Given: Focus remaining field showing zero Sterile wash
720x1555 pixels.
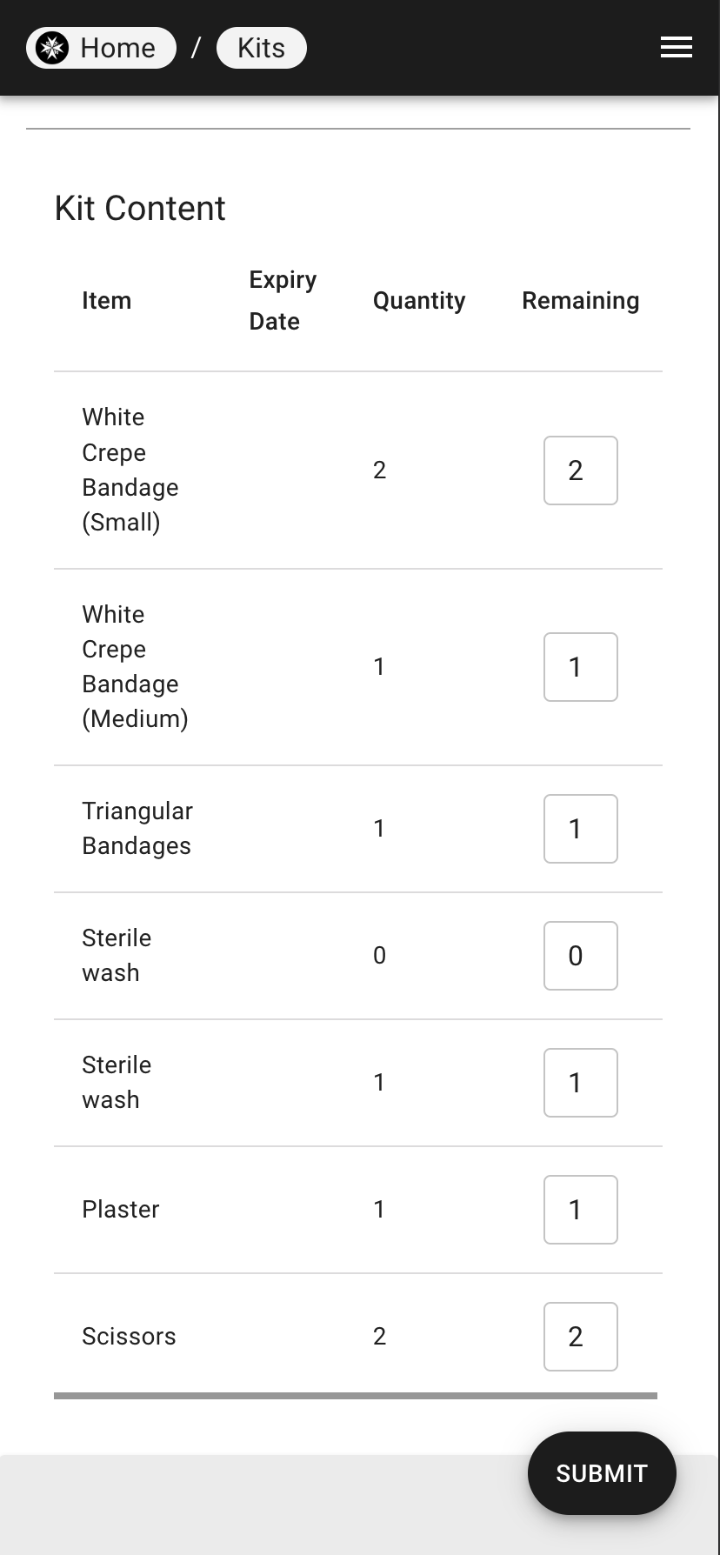Looking at the screenshot, I should 581,956.
